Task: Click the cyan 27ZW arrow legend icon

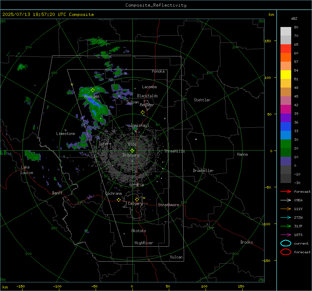Action: [286, 218]
